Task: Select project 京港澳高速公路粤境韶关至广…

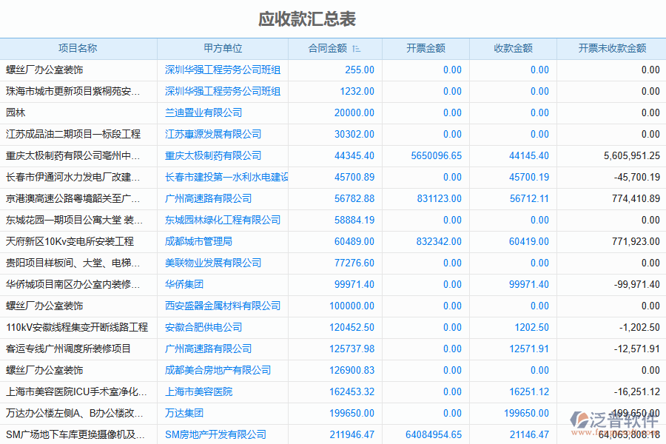Action: click(x=73, y=198)
